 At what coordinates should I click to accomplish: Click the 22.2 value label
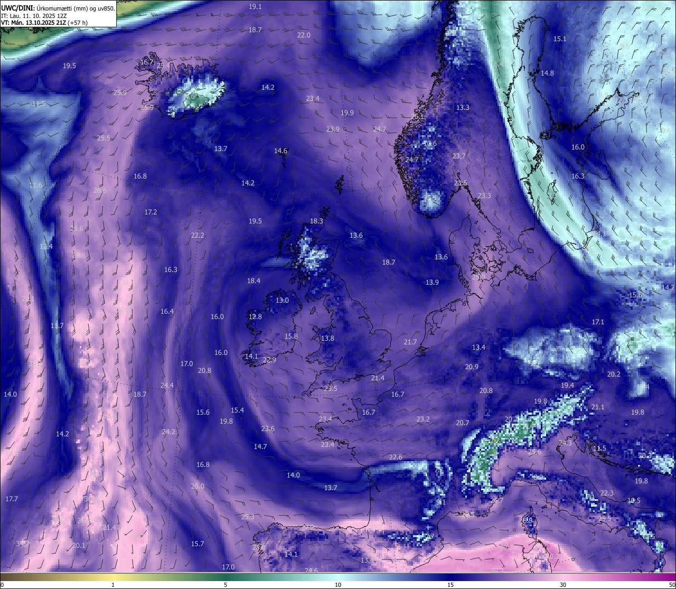198,235
